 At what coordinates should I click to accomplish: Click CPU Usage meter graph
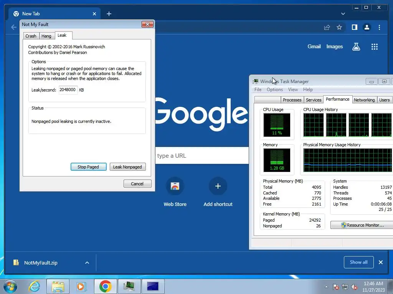(277, 125)
